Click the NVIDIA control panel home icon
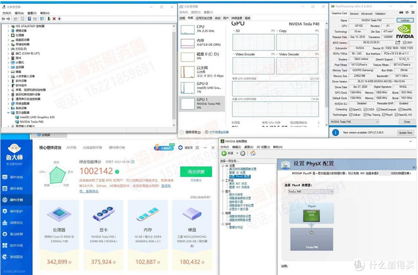 click(252, 153)
